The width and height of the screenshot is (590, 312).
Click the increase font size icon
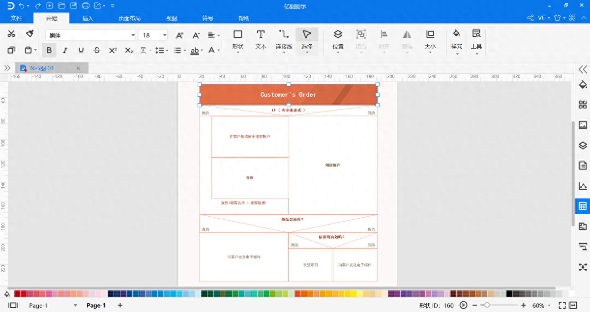click(179, 35)
